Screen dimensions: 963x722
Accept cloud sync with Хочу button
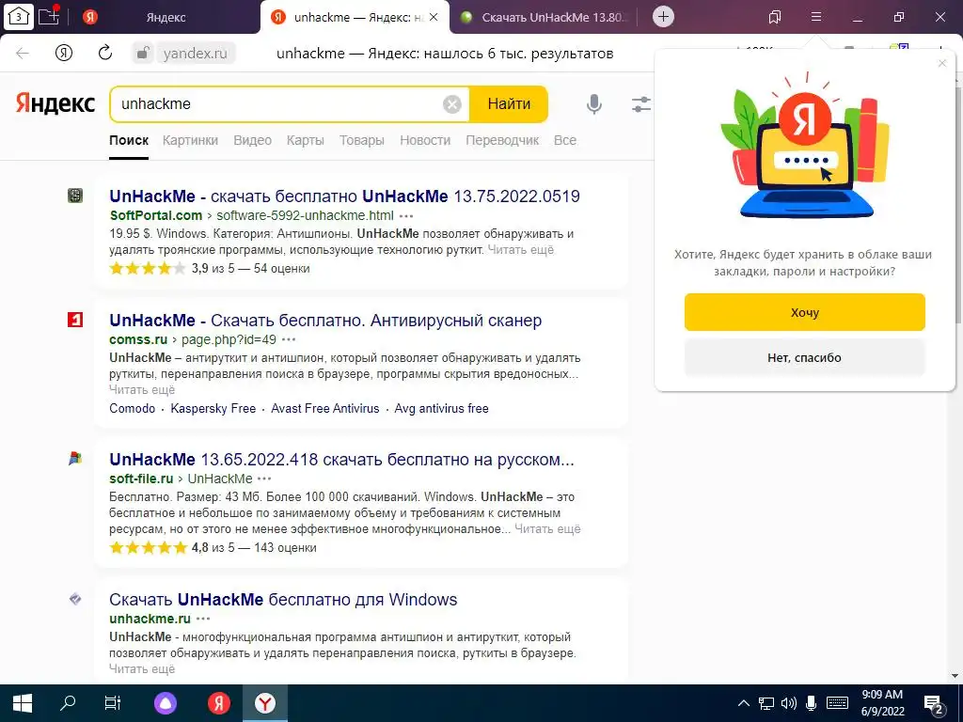coord(805,312)
